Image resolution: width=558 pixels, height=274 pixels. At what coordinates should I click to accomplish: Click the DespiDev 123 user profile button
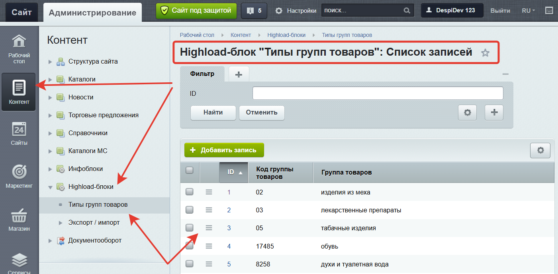click(452, 11)
